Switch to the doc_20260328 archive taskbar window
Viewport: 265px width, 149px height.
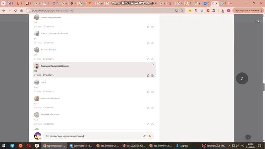(x=107, y=146)
